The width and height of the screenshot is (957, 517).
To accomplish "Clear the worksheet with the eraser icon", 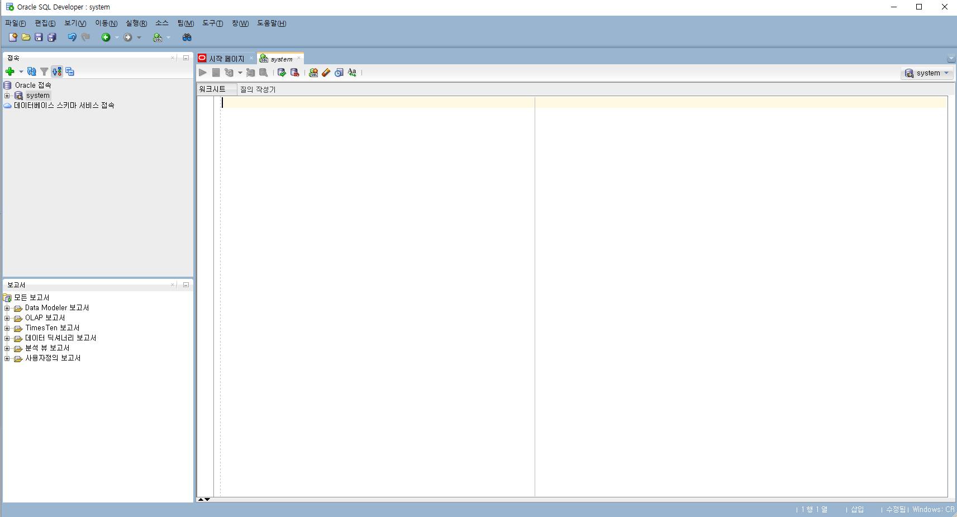I will click(326, 73).
